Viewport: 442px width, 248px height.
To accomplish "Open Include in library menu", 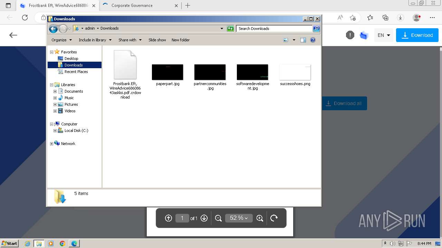I will coord(95,40).
